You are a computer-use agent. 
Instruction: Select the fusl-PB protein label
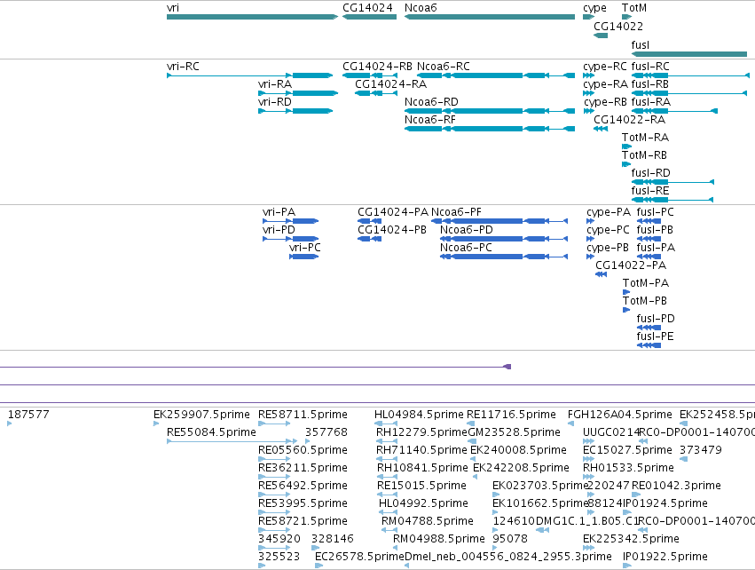pos(655,230)
